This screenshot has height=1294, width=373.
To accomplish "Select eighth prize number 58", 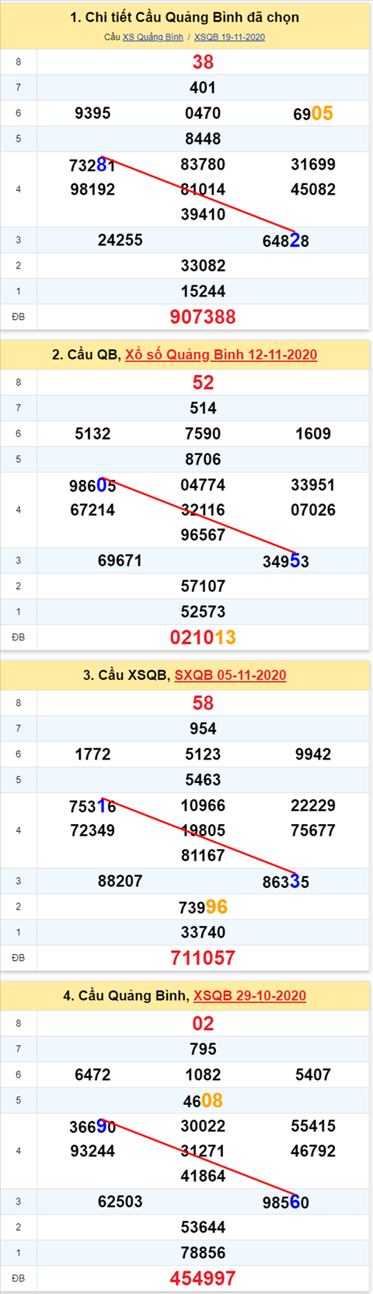I will [x=203, y=703].
